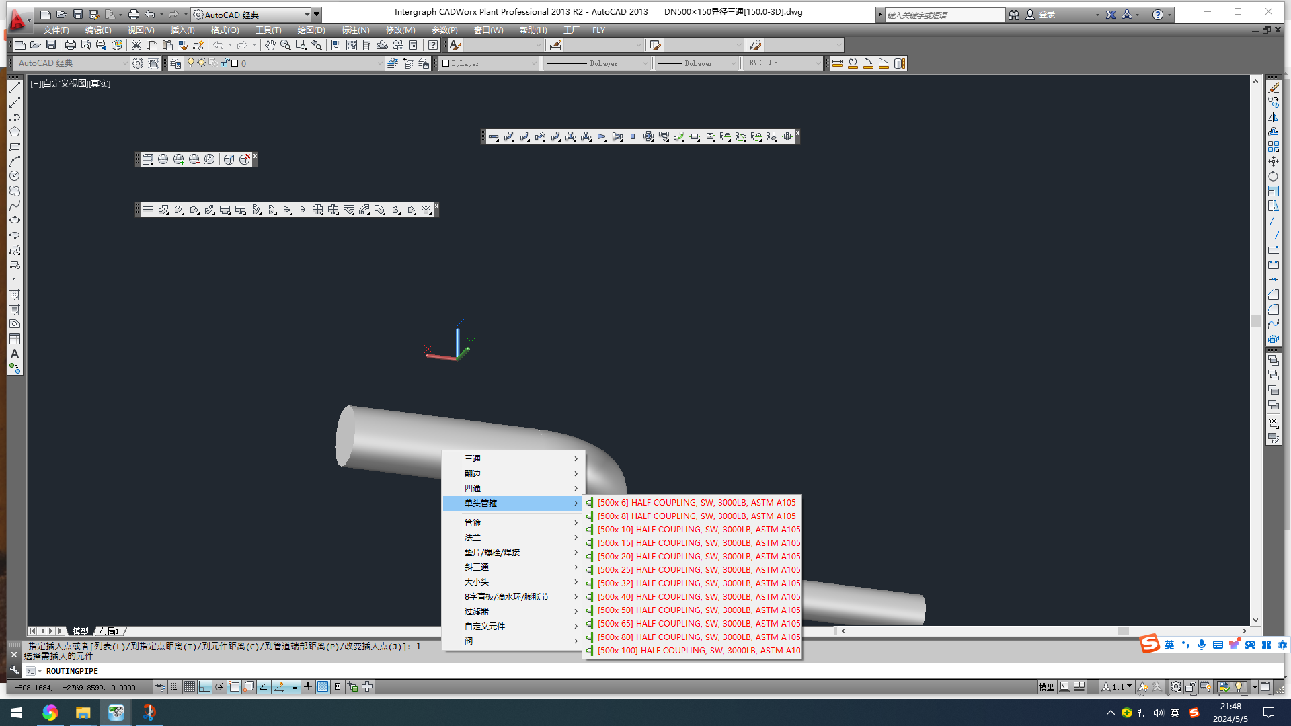The height and width of the screenshot is (726, 1291).
Task: Select the Rotate modify tool
Action: (1274, 176)
